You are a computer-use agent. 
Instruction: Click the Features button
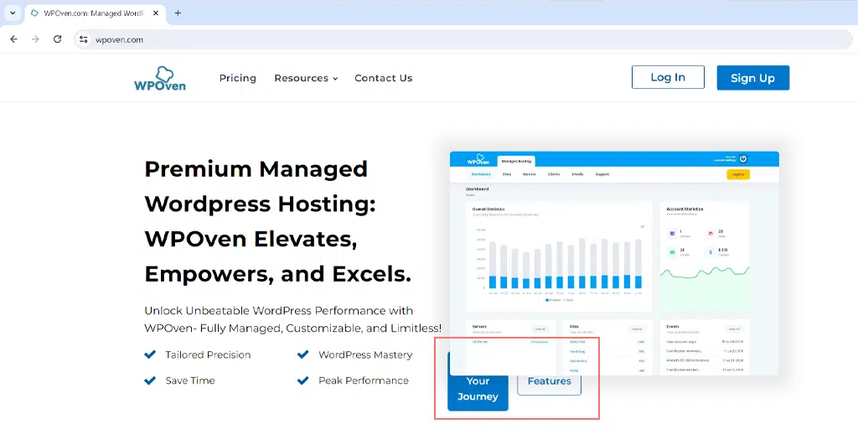549,381
